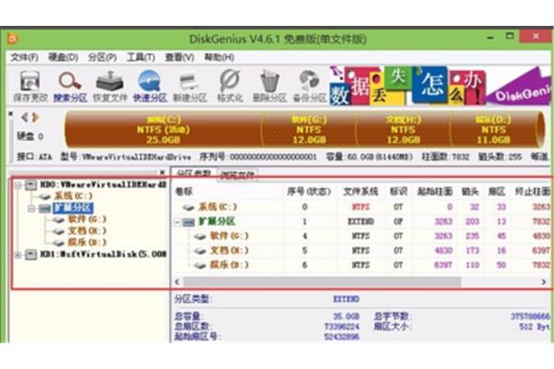Select HD0 VMwareVirtualIDEHardDrive in tree
This screenshot has width=554, height=369.
pyautogui.click(x=102, y=184)
